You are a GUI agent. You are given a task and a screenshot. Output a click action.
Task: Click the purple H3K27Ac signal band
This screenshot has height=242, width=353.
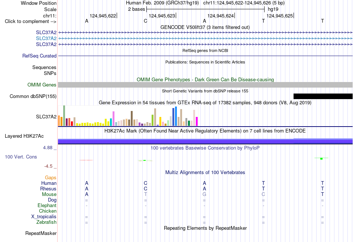point(205,141)
